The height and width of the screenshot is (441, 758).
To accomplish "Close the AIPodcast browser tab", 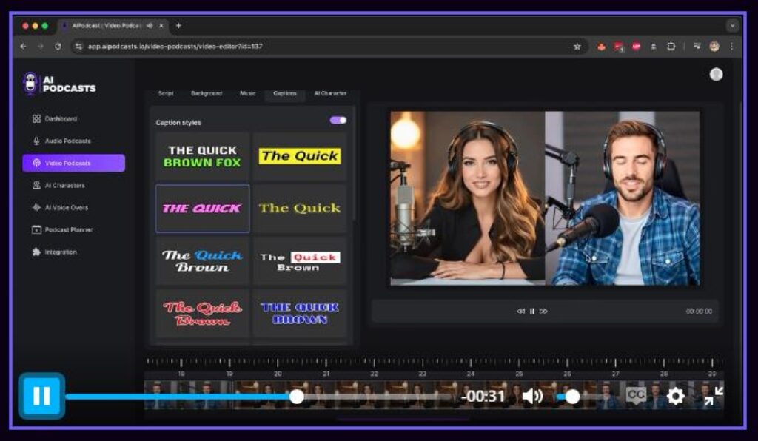I will pos(161,26).
